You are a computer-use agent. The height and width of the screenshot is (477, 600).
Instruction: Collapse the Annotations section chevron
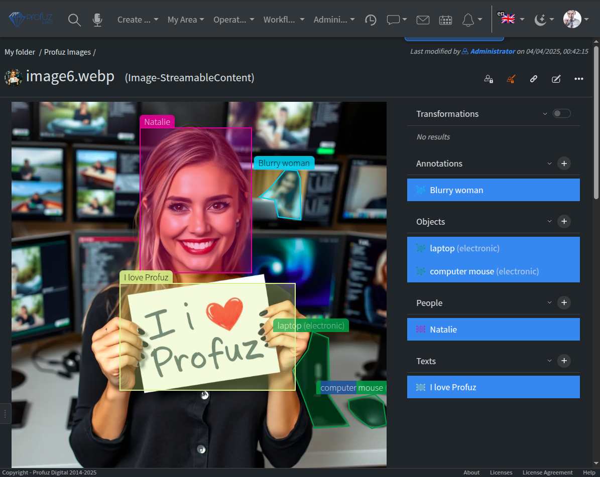(x=549, y=164)
